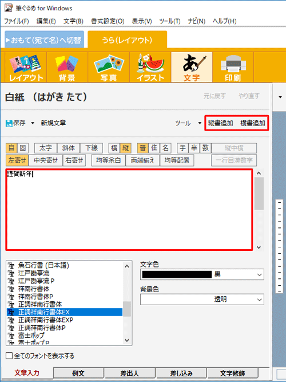Image resolution: width=286 pixels, height=382 pixels.
Task: Select font 江戸勘亭流 P
Action: tap(65, 281)
